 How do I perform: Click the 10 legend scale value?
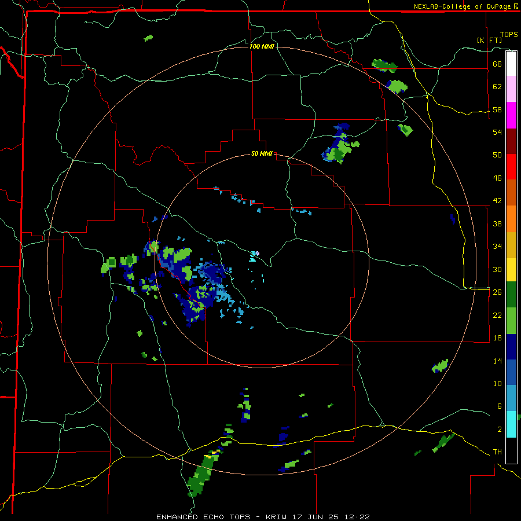click(x=497, y=383)
